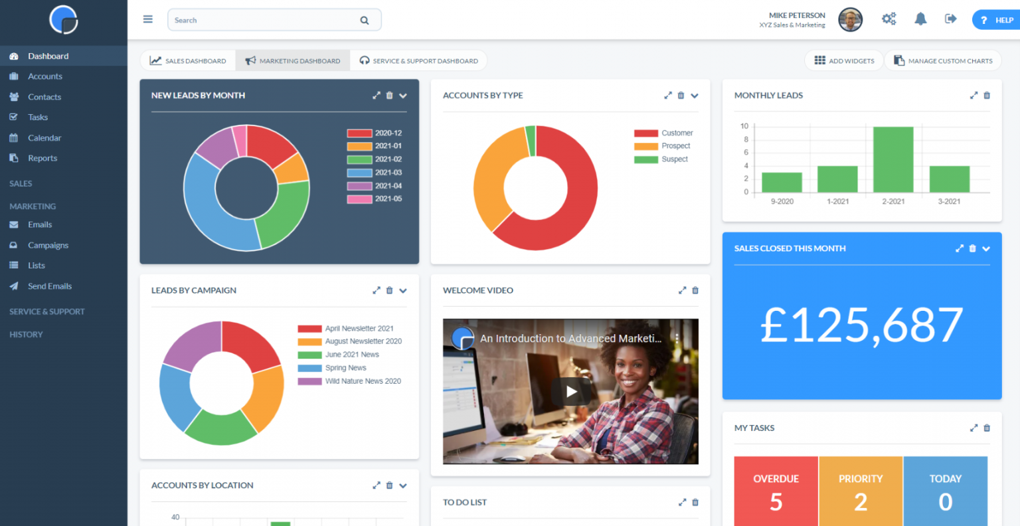This screenshot has height=526, width=1020.
Task: Collapse the Leads By Campaign widget
Action: 402,290
